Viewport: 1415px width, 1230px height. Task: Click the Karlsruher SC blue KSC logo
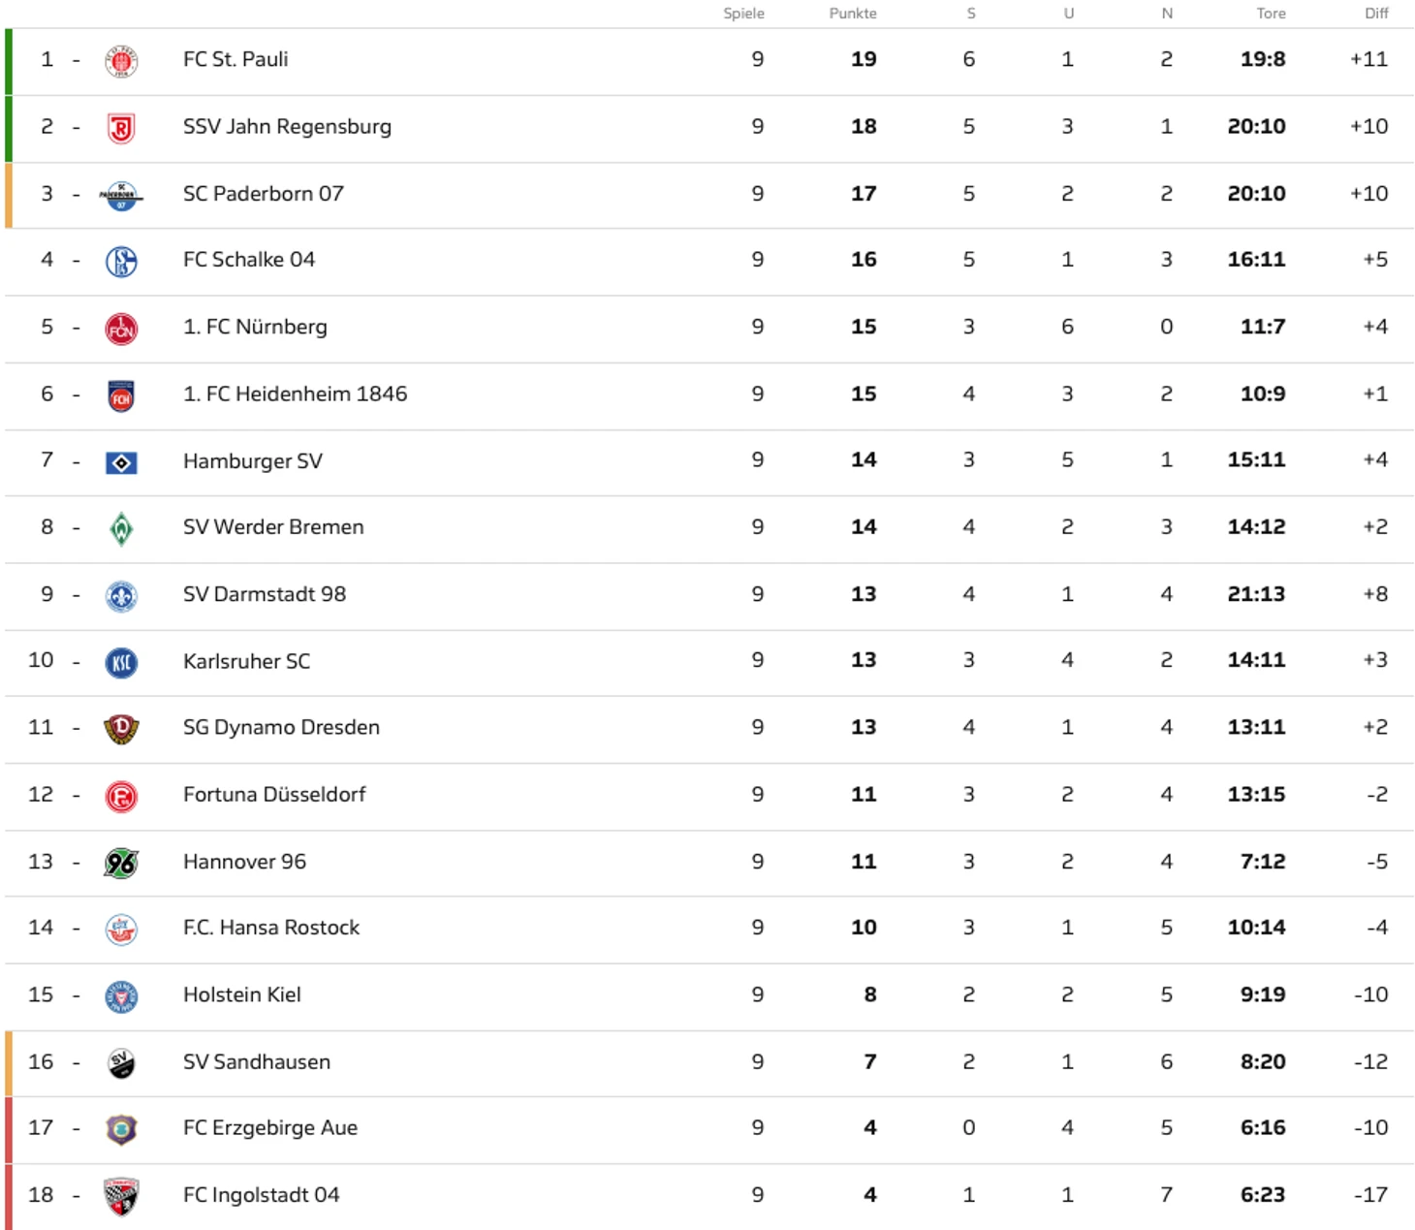coord(121,663)
